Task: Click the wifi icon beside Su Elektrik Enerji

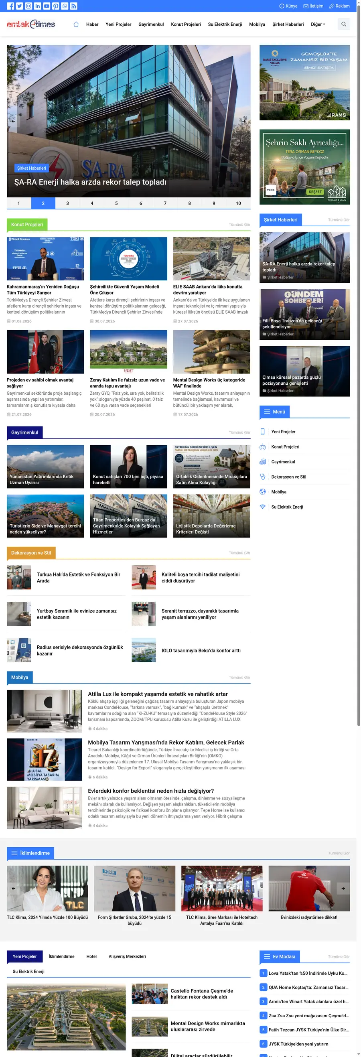Action: [x=263, y=507]
